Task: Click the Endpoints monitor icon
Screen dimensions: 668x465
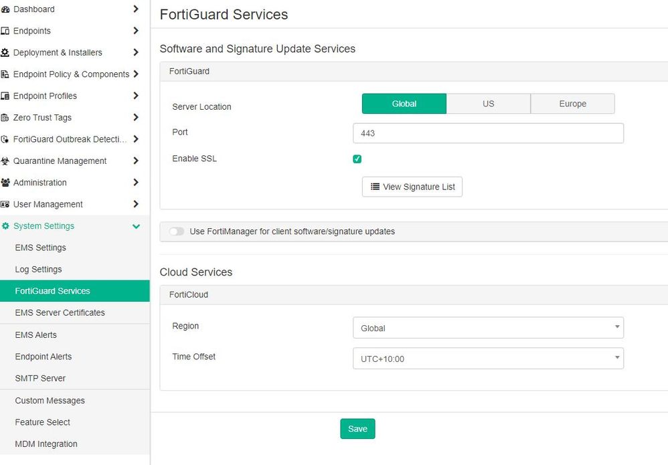Action: (x=5, y=31)
